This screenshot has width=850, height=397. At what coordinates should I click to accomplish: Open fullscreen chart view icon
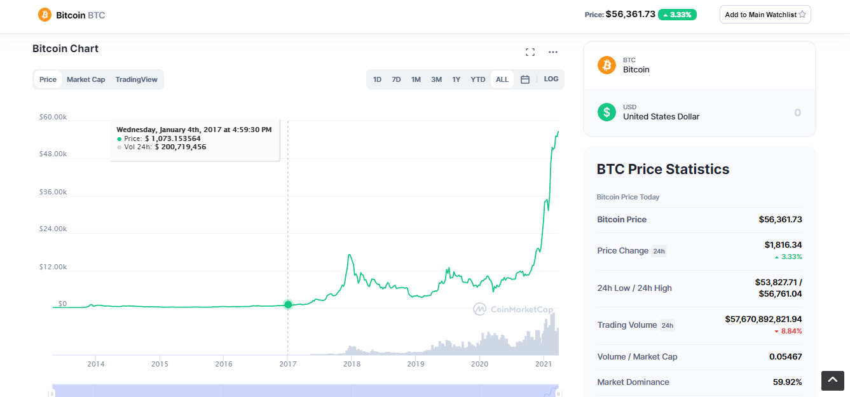coord(530,52)
